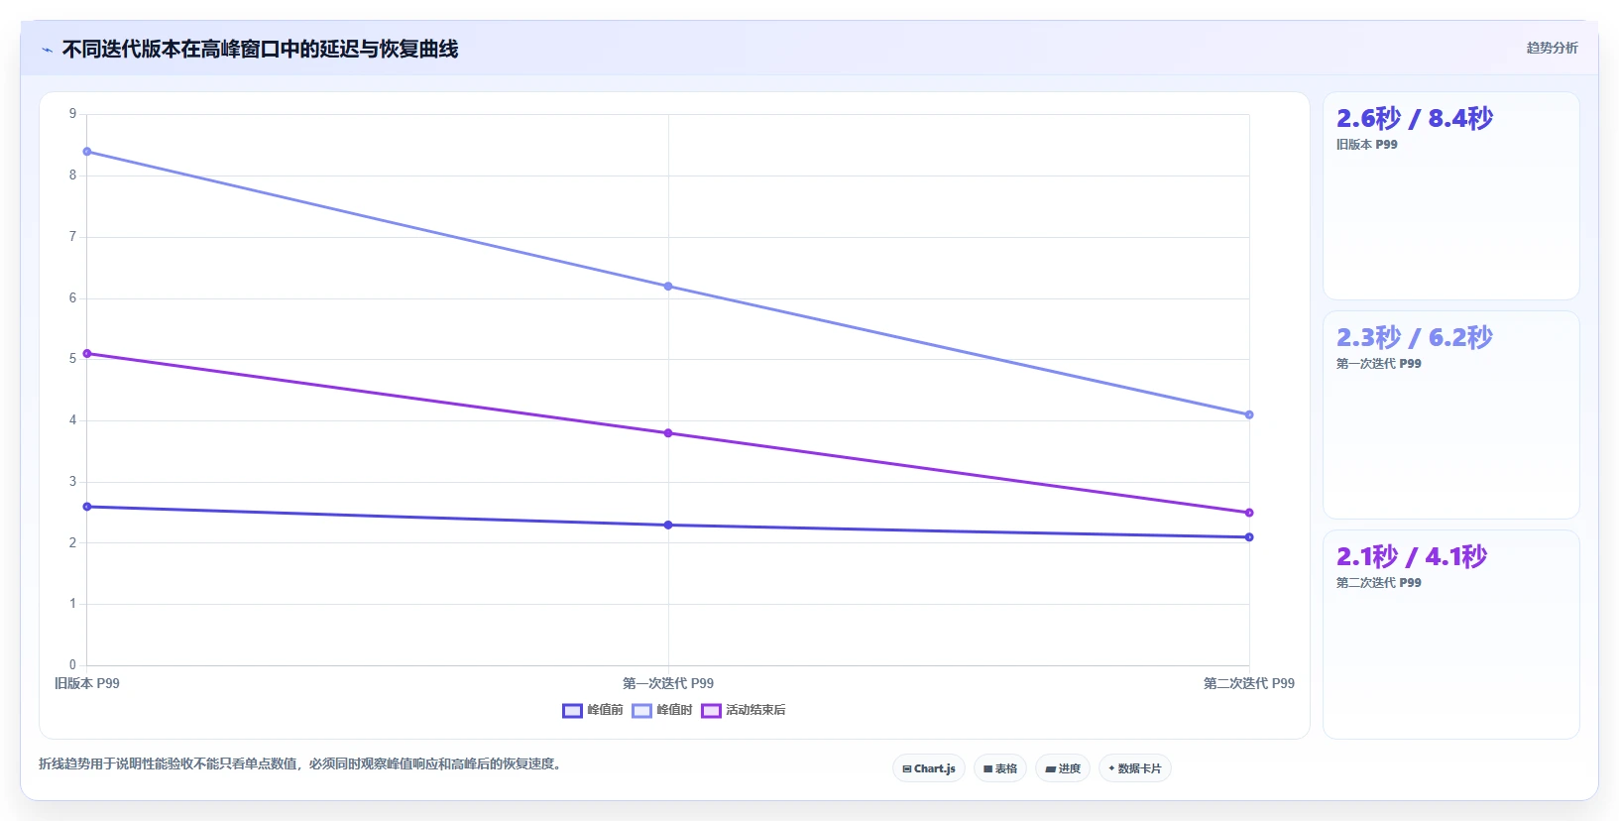Click the 趋势分析 label in header
Image resolution: width=1619 pixels, height=821 pixels.
click(x=1552, y=48)
